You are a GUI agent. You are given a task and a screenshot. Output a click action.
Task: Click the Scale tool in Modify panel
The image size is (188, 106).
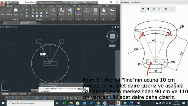37,16
